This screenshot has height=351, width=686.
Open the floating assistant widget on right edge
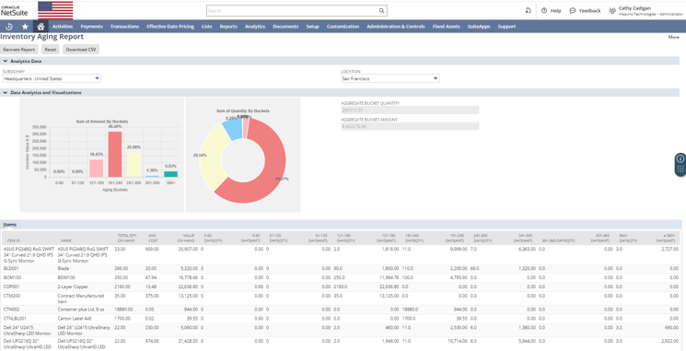[x=680, y=165]
